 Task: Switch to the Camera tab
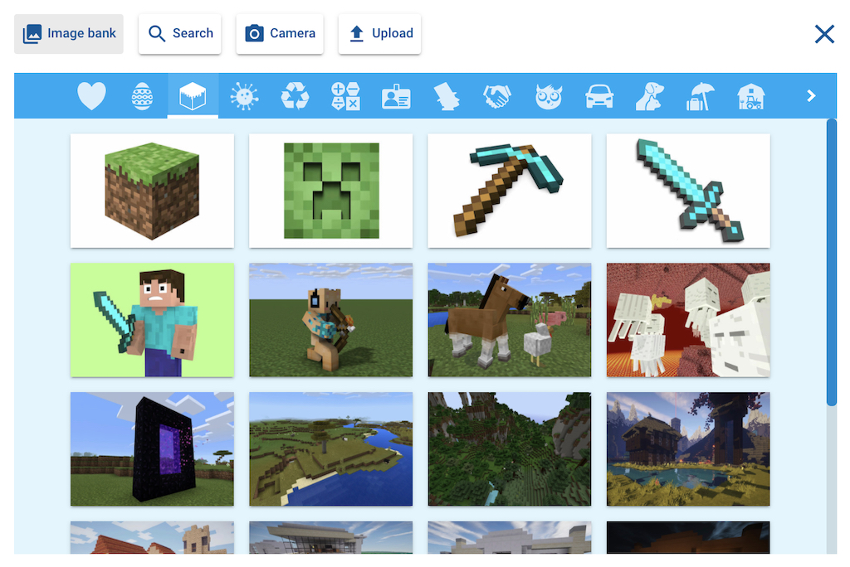coord(280,34)
